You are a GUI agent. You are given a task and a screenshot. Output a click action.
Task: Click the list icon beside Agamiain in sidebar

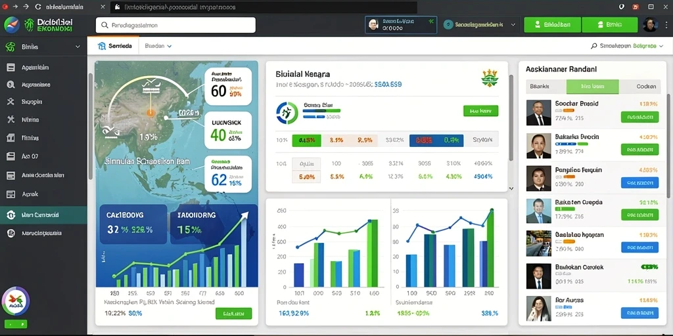pos(11,68)
